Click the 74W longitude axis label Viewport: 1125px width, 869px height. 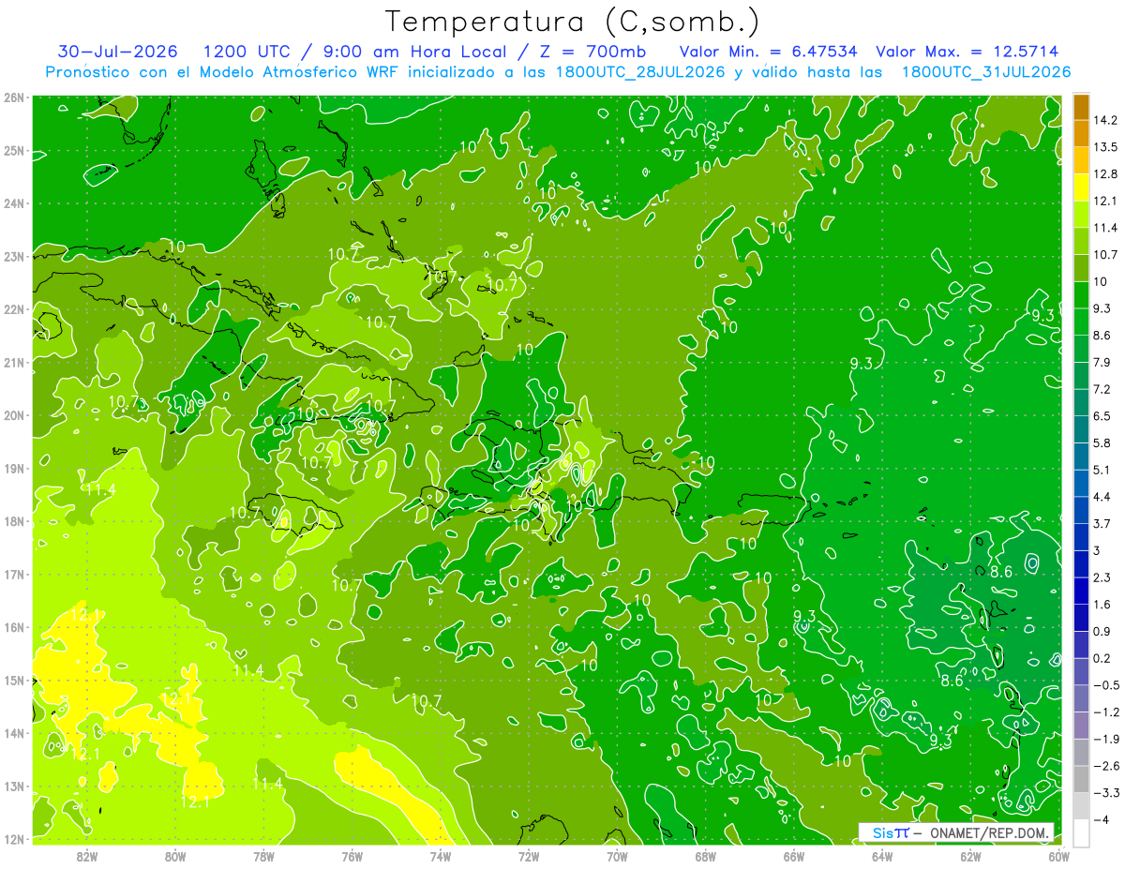coord(441,856)
